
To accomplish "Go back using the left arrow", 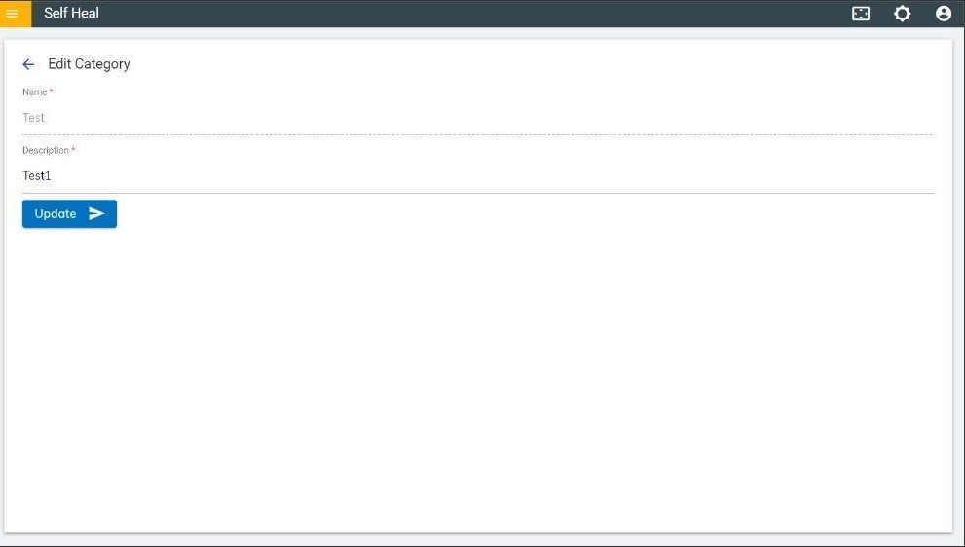I will point(28,64).
